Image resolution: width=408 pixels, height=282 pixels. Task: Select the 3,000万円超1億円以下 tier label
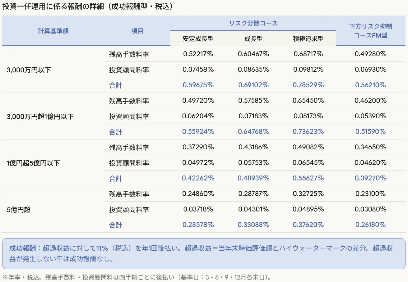pyautogui.click(x=40, y=116)
